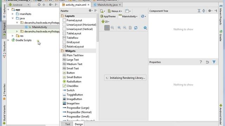This screenshot has height=126, width=225.
Task: Open the Build Variants tool window
Action: (x=4, y=114)
